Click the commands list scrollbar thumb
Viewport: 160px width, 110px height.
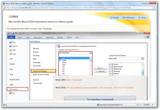[x=91, y=61]
